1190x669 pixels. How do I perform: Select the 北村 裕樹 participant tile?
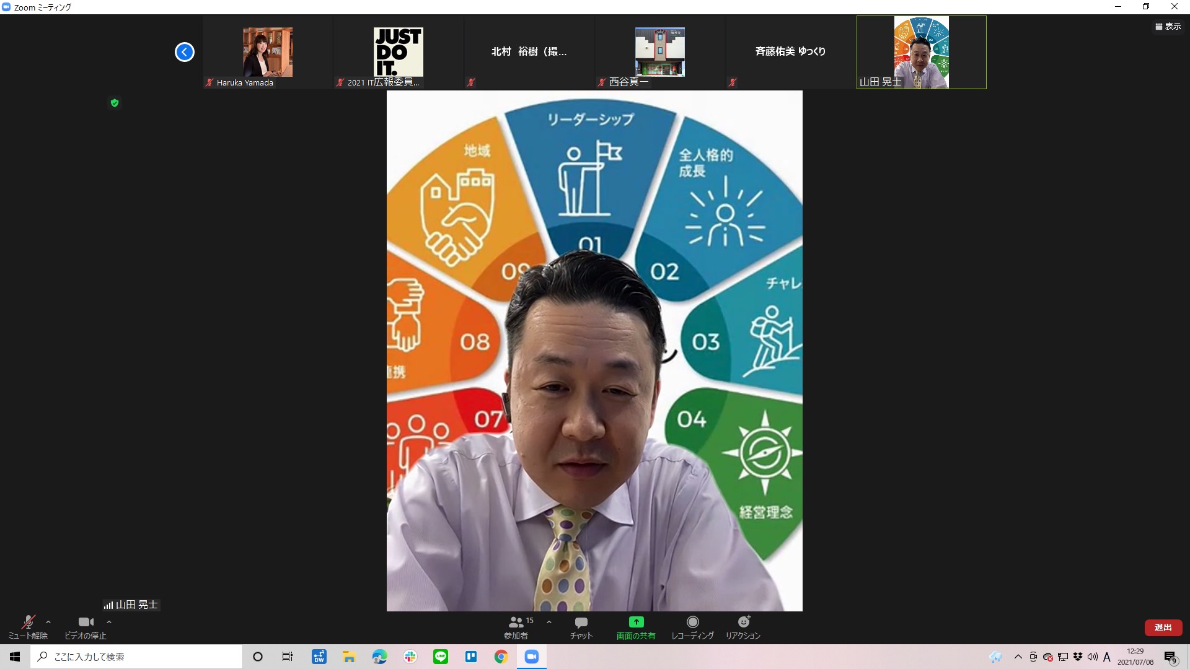529,52
